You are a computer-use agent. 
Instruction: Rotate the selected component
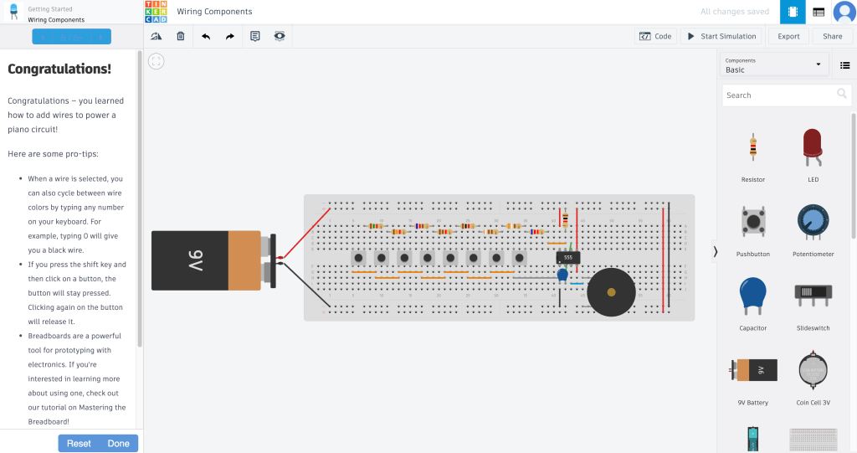[x=156, y=36]
